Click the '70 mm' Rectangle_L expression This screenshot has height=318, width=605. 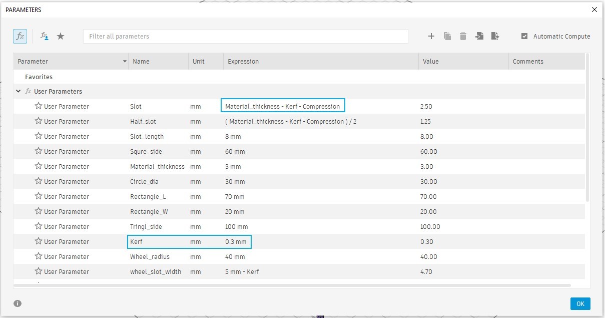[235, 196]
